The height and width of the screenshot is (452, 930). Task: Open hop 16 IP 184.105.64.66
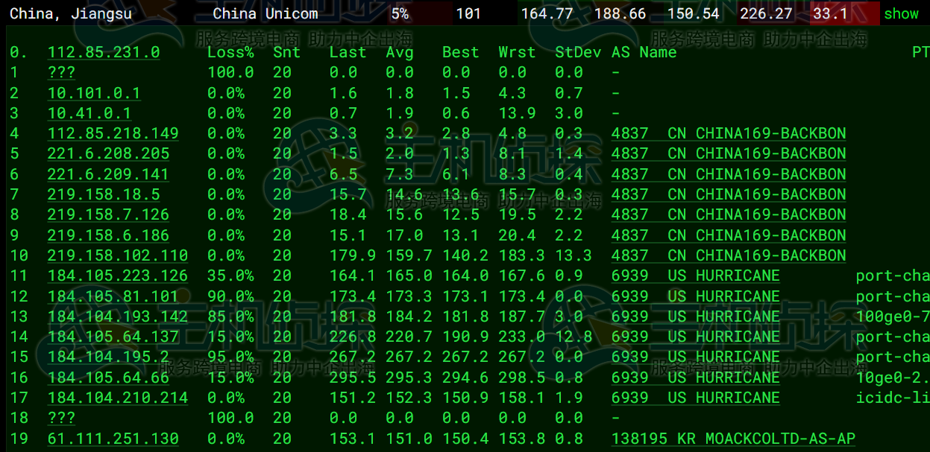[109, 378]
